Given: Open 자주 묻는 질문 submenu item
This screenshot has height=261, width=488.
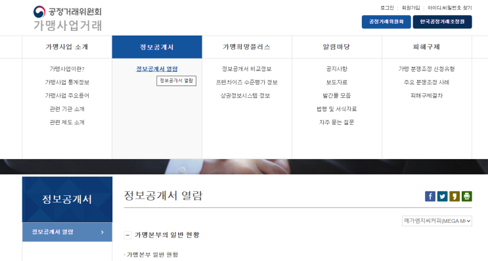Looking at the screenshot, I should click(337, 122).
